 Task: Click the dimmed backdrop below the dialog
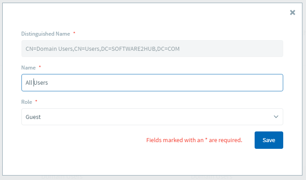134,178
